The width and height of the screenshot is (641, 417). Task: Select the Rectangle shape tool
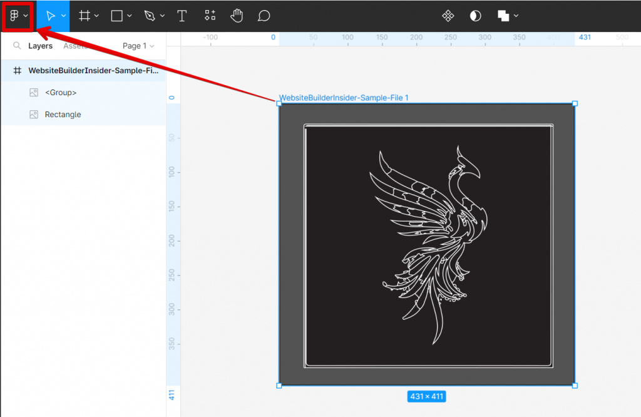116,16
